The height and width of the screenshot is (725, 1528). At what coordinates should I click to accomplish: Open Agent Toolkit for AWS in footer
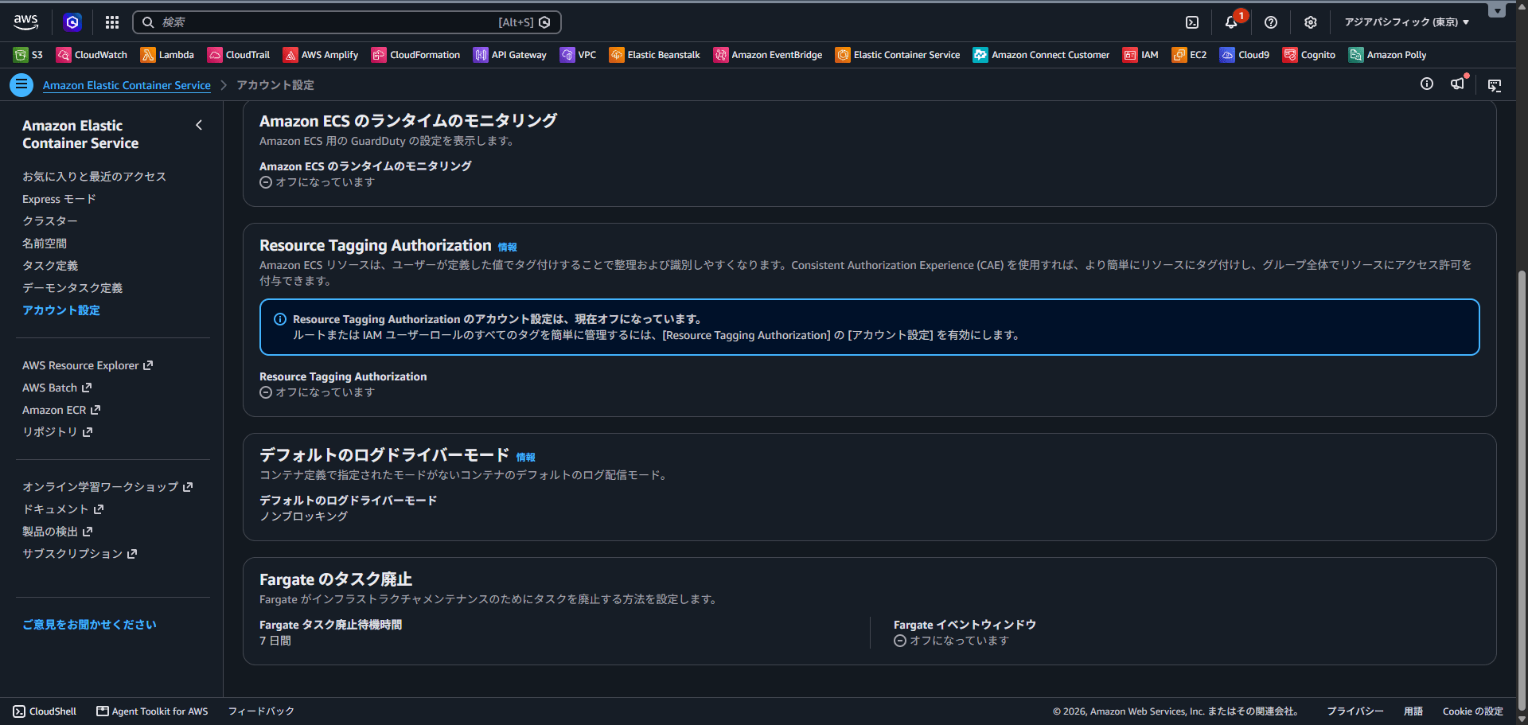[x=152, y=711]
